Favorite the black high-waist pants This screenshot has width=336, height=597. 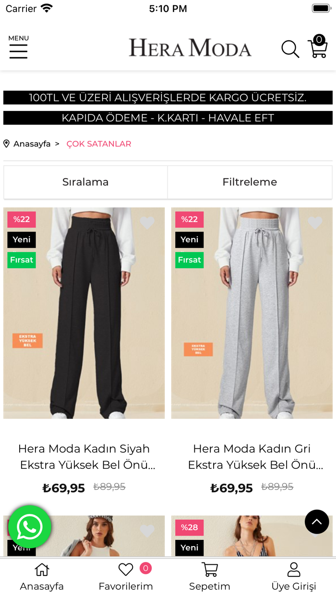[x=147, y=222]
